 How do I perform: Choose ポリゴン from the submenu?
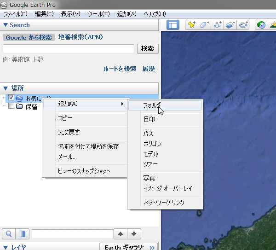point(165,144)
